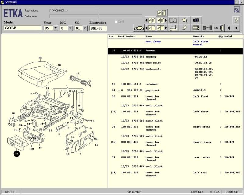
Task: Click the Restrictions field 1K-4-000 001
Action: (x=74, y=11)
